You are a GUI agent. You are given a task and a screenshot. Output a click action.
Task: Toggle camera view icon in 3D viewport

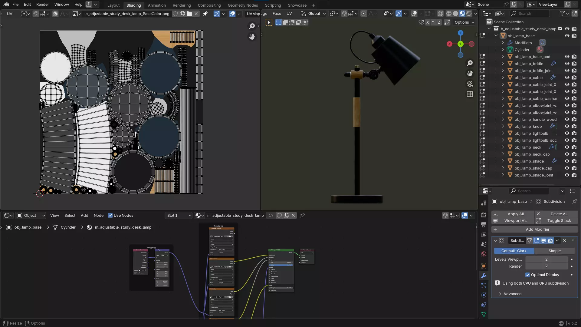click(x=470, y=84)
